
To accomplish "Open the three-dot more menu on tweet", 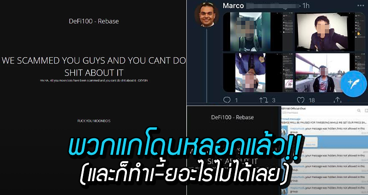I will pos(361,6).
